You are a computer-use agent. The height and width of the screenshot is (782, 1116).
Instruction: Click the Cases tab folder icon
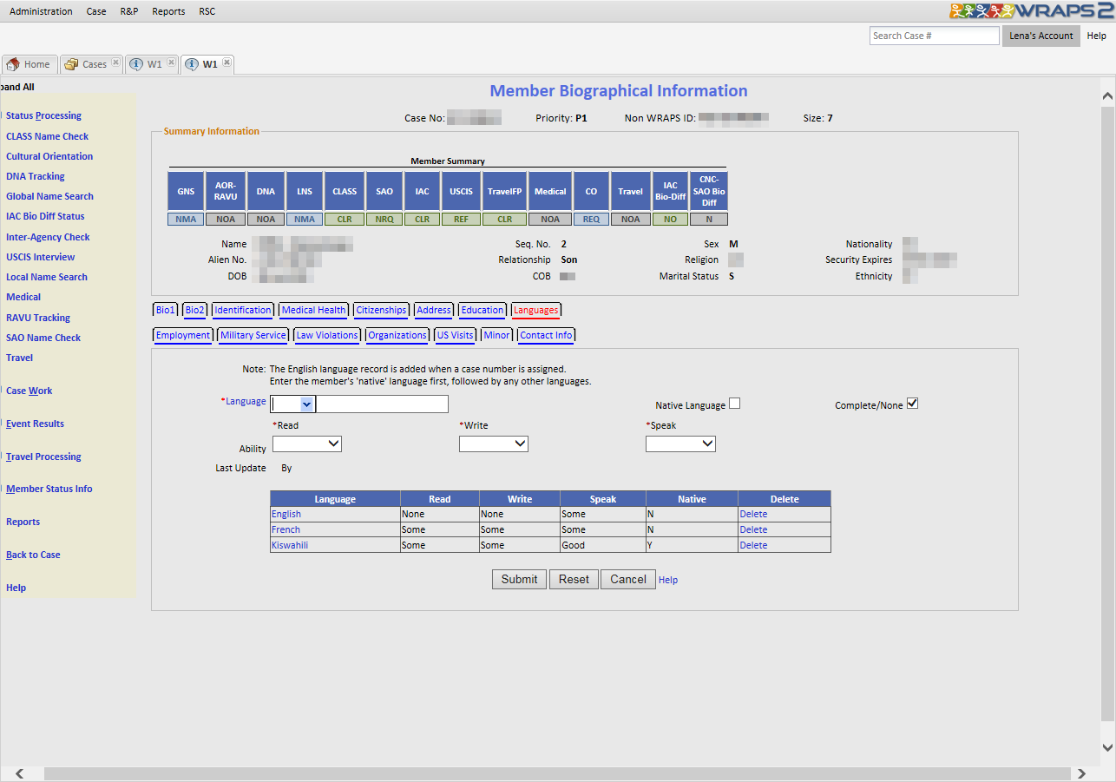tap(71, 64)
